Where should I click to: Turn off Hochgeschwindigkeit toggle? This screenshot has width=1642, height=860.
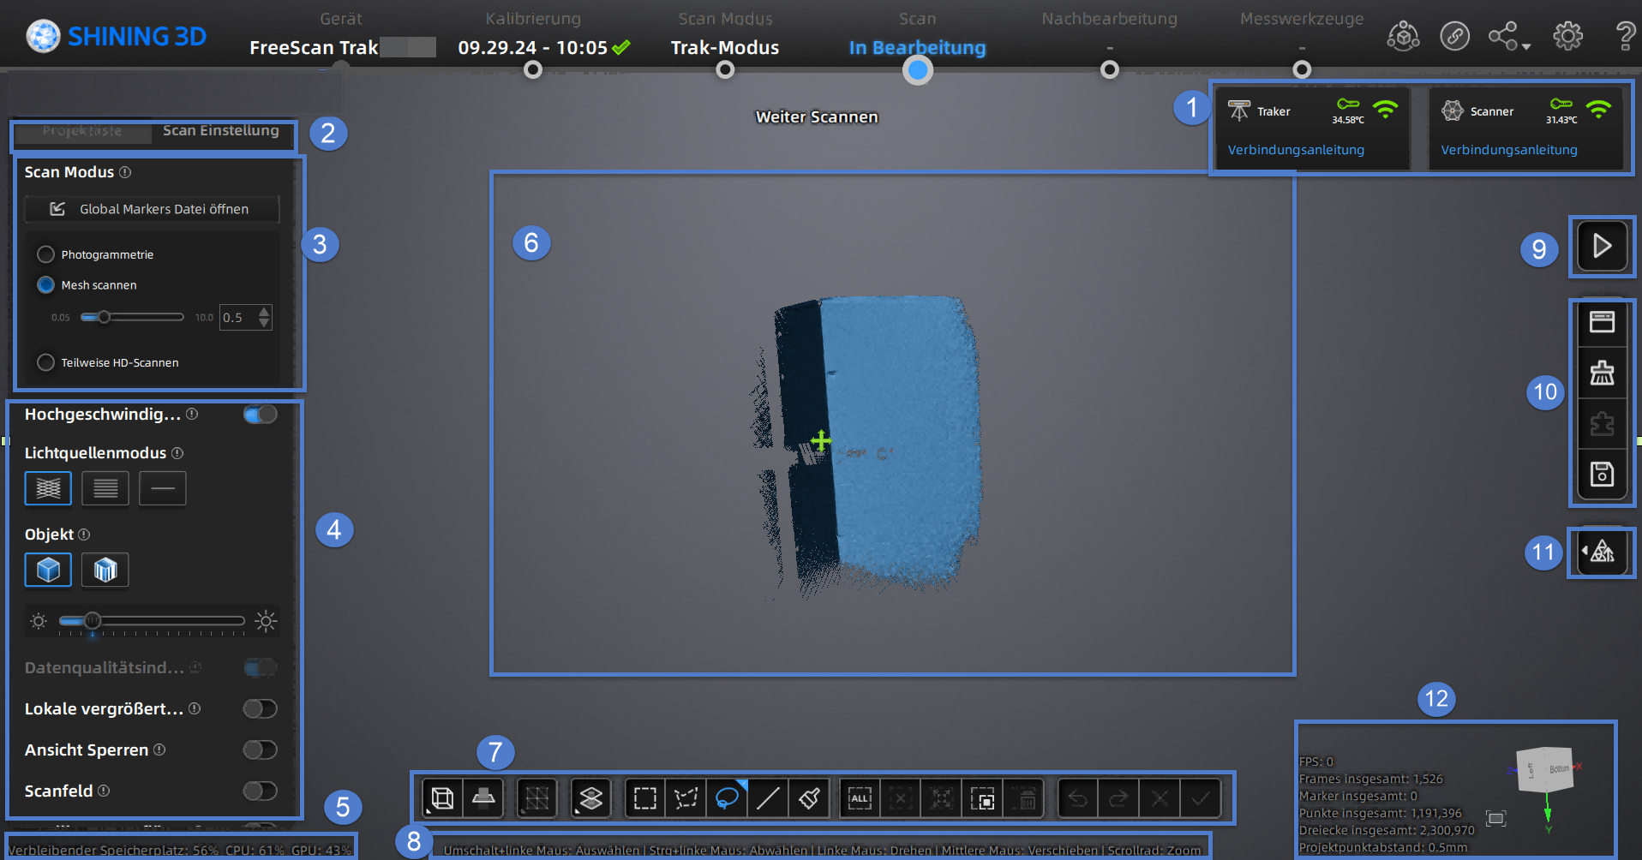(260, 415)
